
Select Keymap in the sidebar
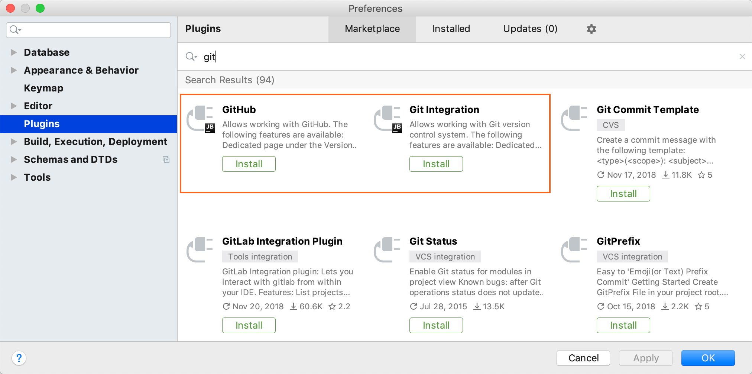tap(43, 88)
